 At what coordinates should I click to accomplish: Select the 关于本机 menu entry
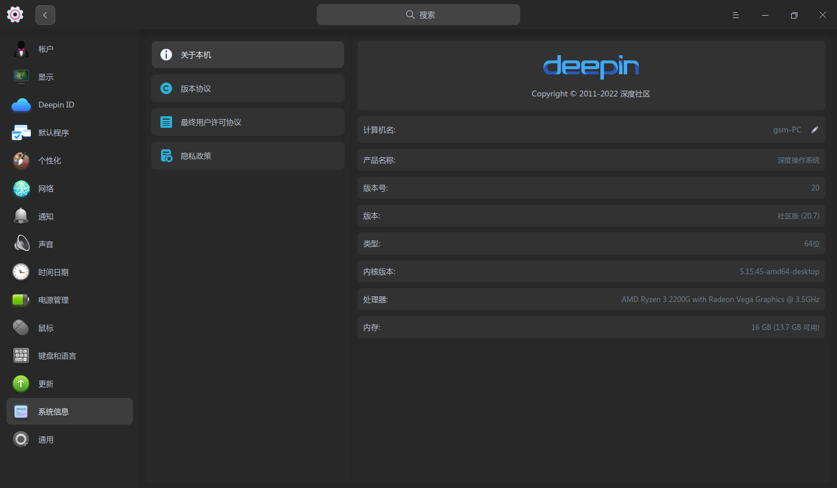click(x=248, y=55)
